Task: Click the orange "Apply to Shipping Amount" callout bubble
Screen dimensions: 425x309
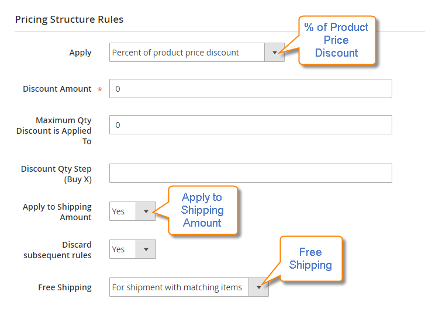Action: (202, 210)
